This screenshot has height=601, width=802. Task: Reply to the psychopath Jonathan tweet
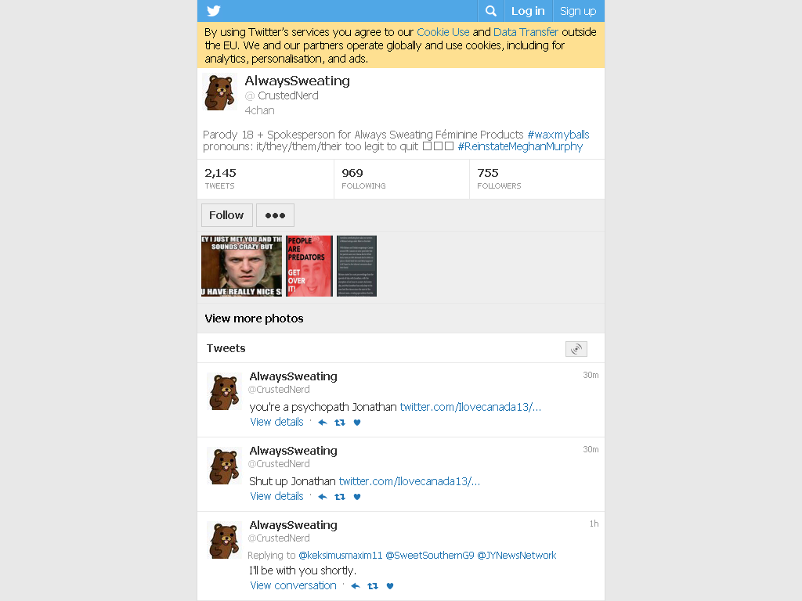click(x=322, y=423)
